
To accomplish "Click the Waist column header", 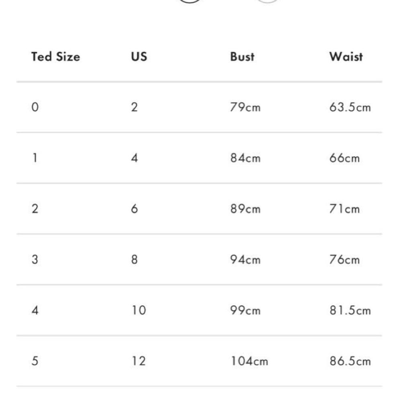I will pos(346,57).
